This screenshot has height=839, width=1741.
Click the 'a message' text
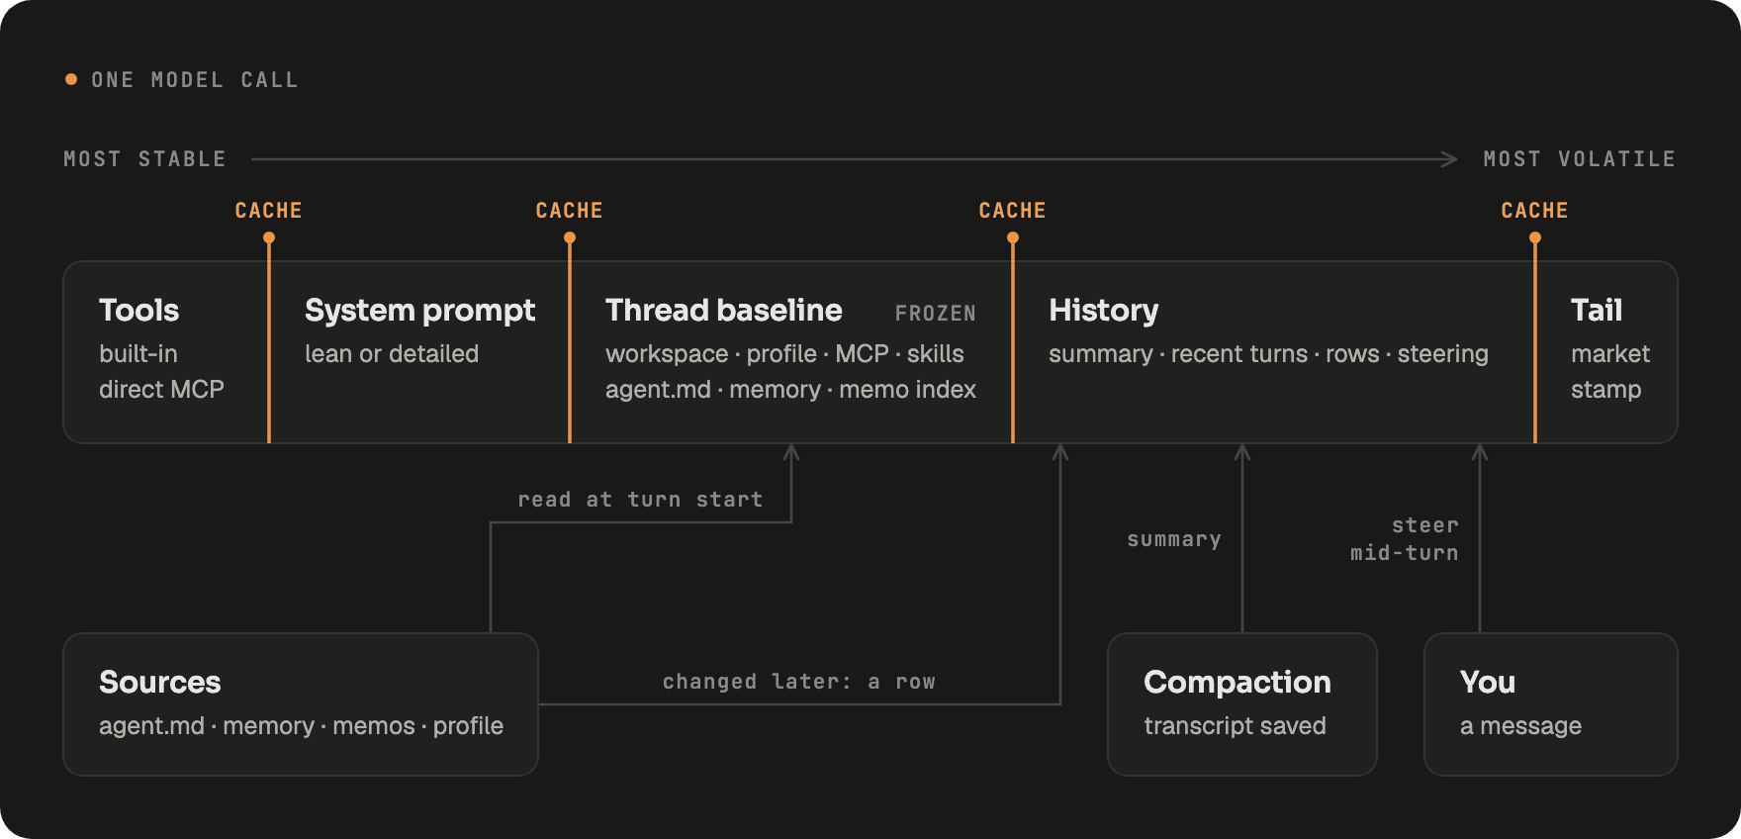(x=1520, y=726)
